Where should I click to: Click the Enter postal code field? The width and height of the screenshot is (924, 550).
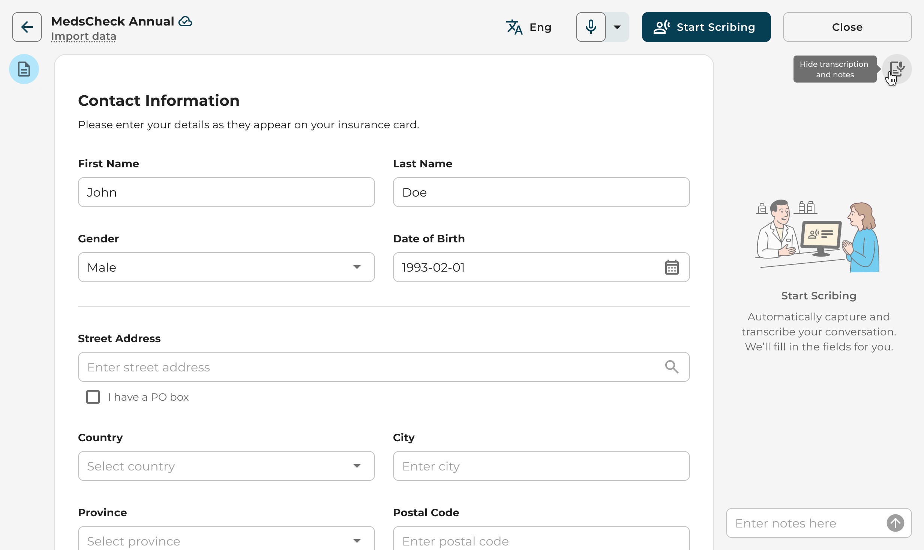tap(541, 539)
